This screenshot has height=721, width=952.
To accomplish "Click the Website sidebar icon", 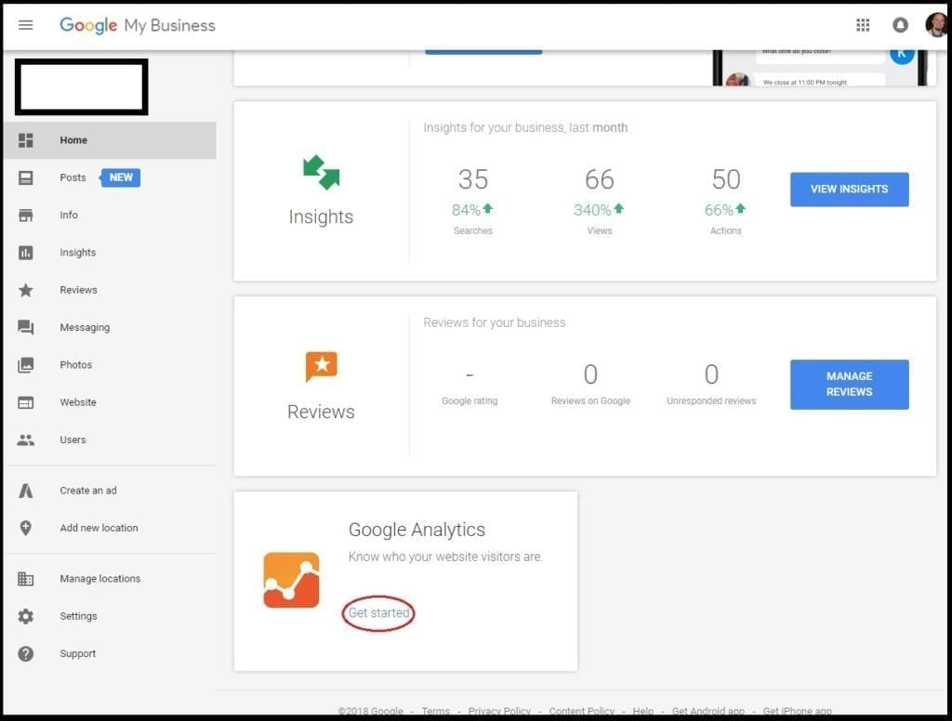I will point(25,402).
